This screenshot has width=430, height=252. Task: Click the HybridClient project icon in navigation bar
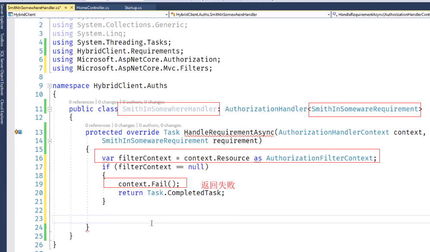[x=10, y=15]
